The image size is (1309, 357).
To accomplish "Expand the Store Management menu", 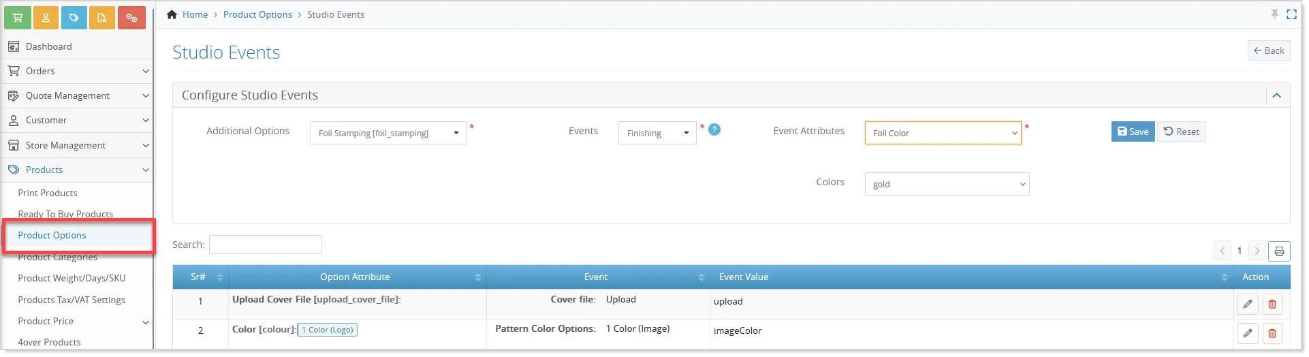I will coord(77,145).
